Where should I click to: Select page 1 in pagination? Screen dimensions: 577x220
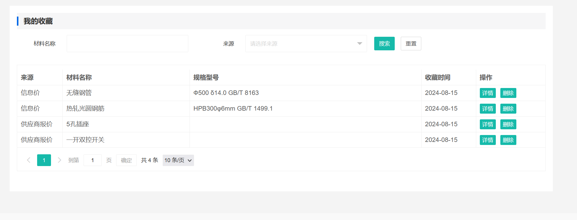(x=44, y=160)
